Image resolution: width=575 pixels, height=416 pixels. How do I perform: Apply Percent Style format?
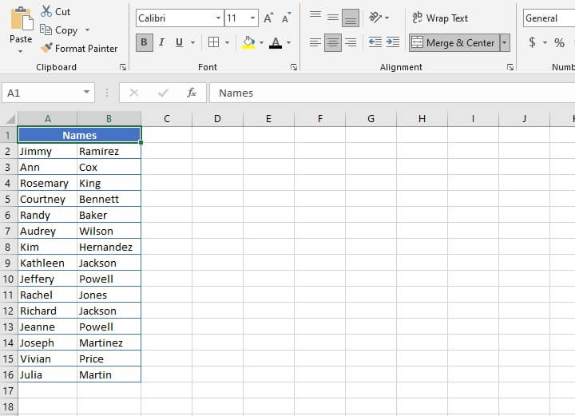point(559,42)
